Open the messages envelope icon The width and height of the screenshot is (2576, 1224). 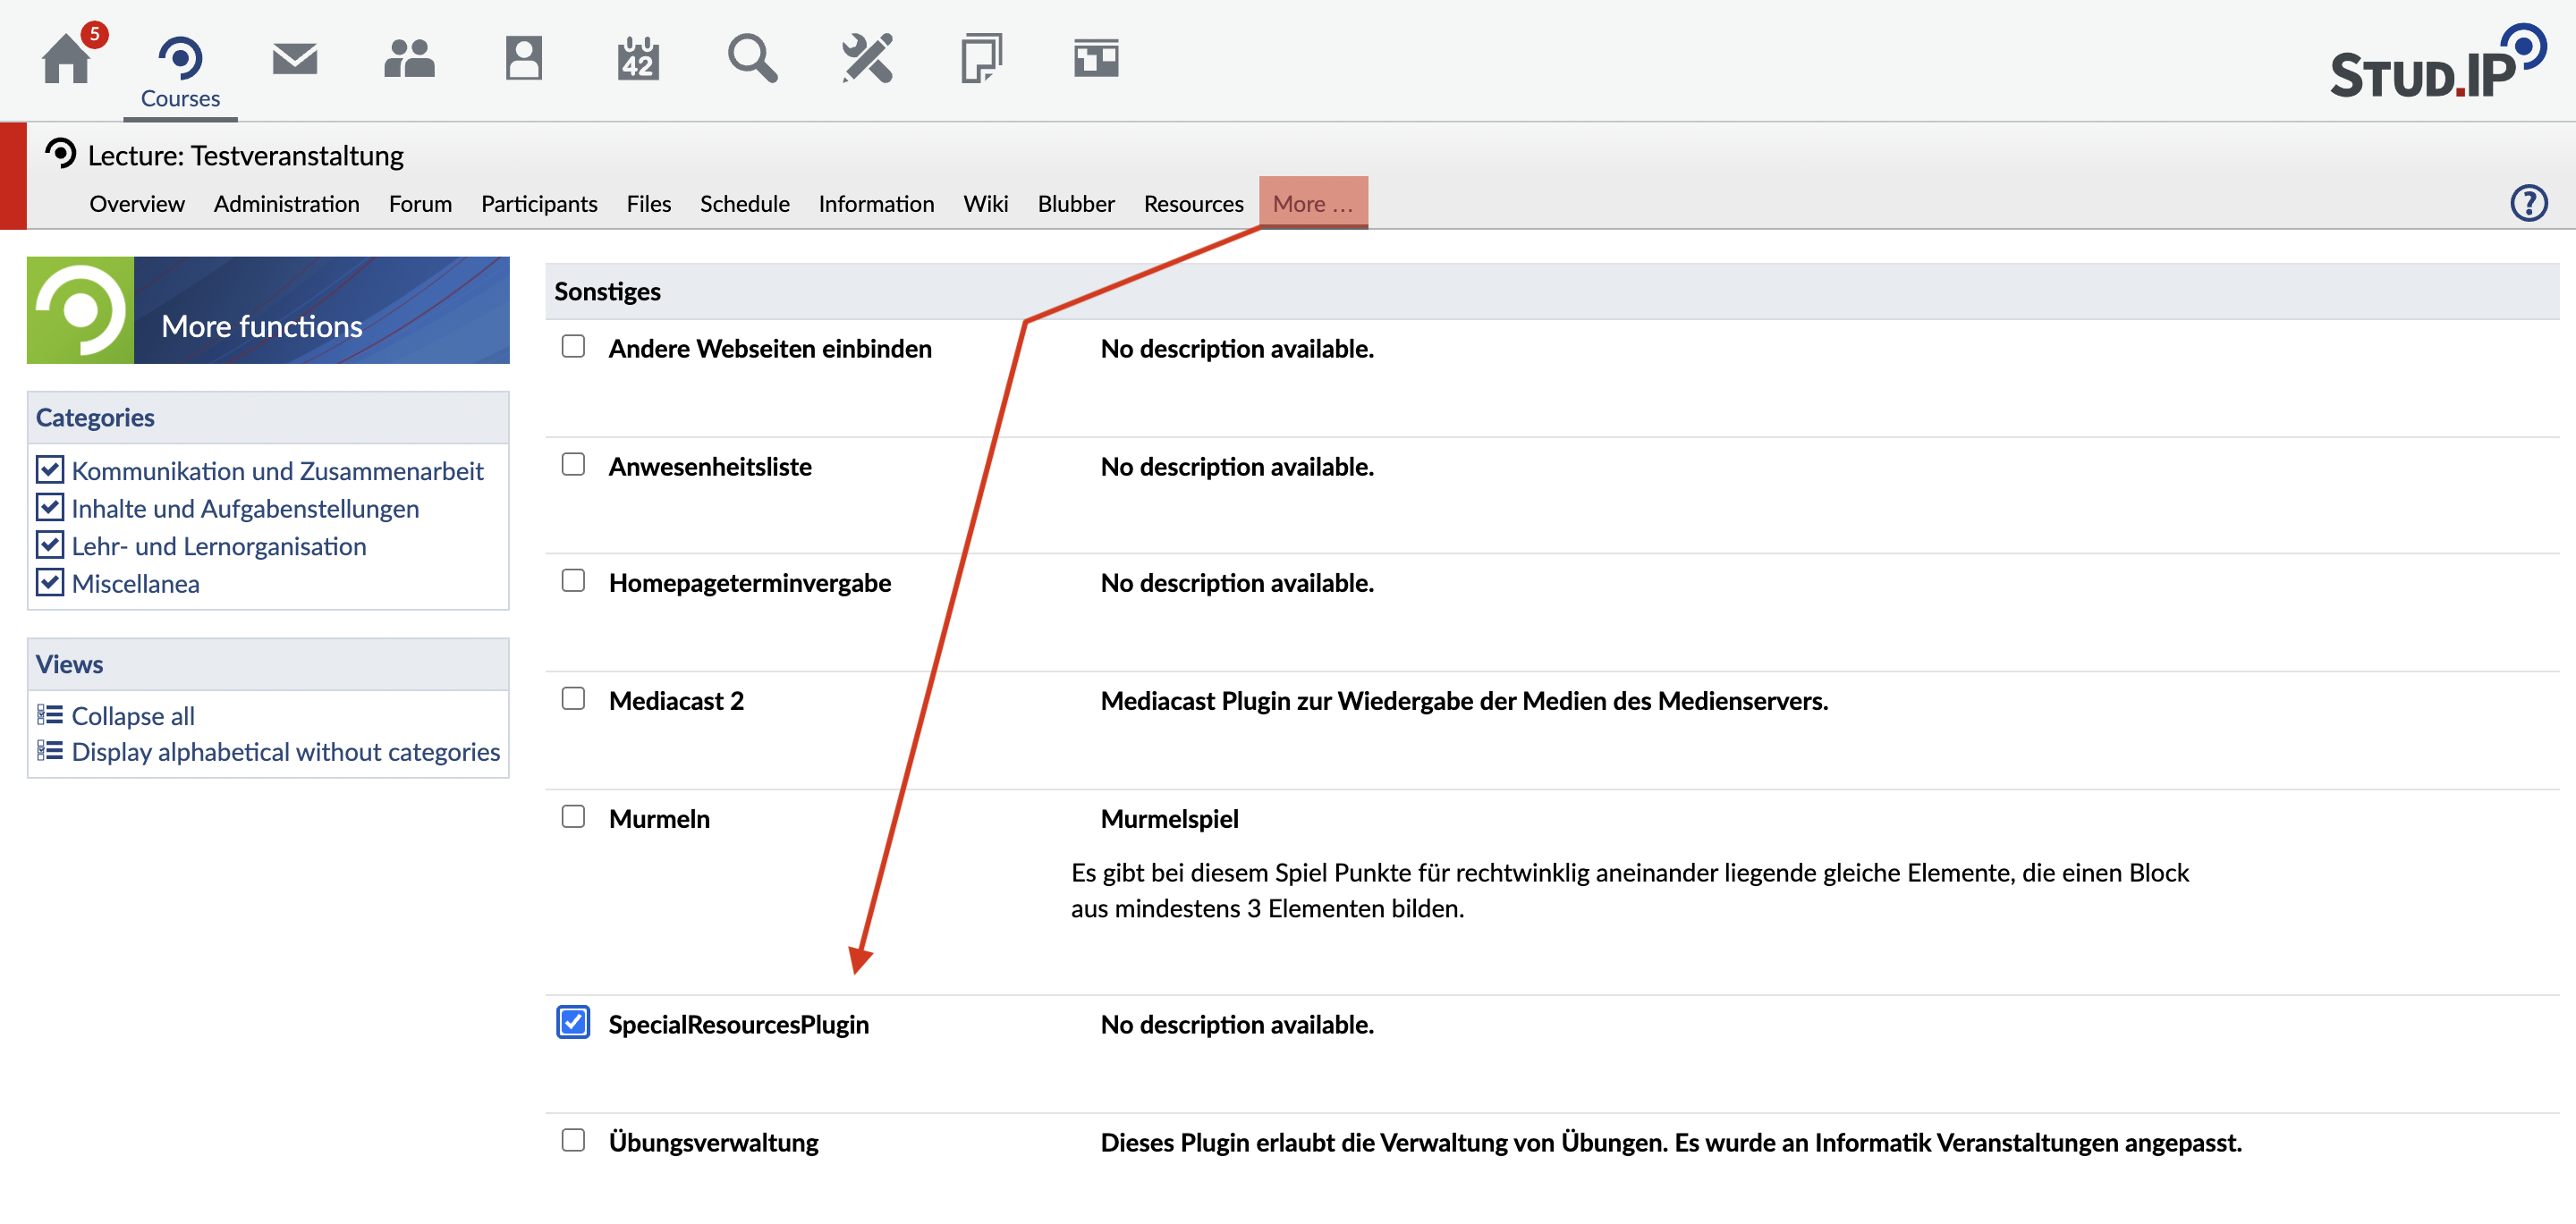click(295, 59)
